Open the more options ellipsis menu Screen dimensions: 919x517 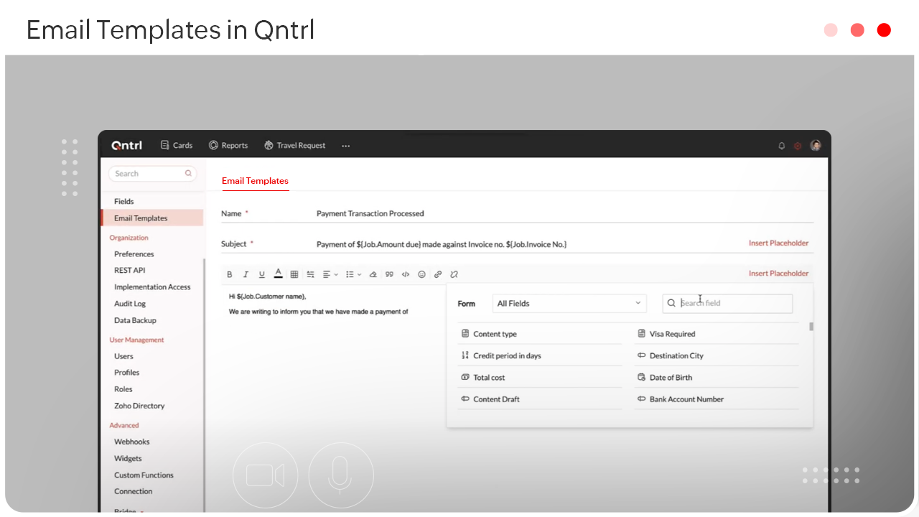pyautogui.click(x=345, y=145)
